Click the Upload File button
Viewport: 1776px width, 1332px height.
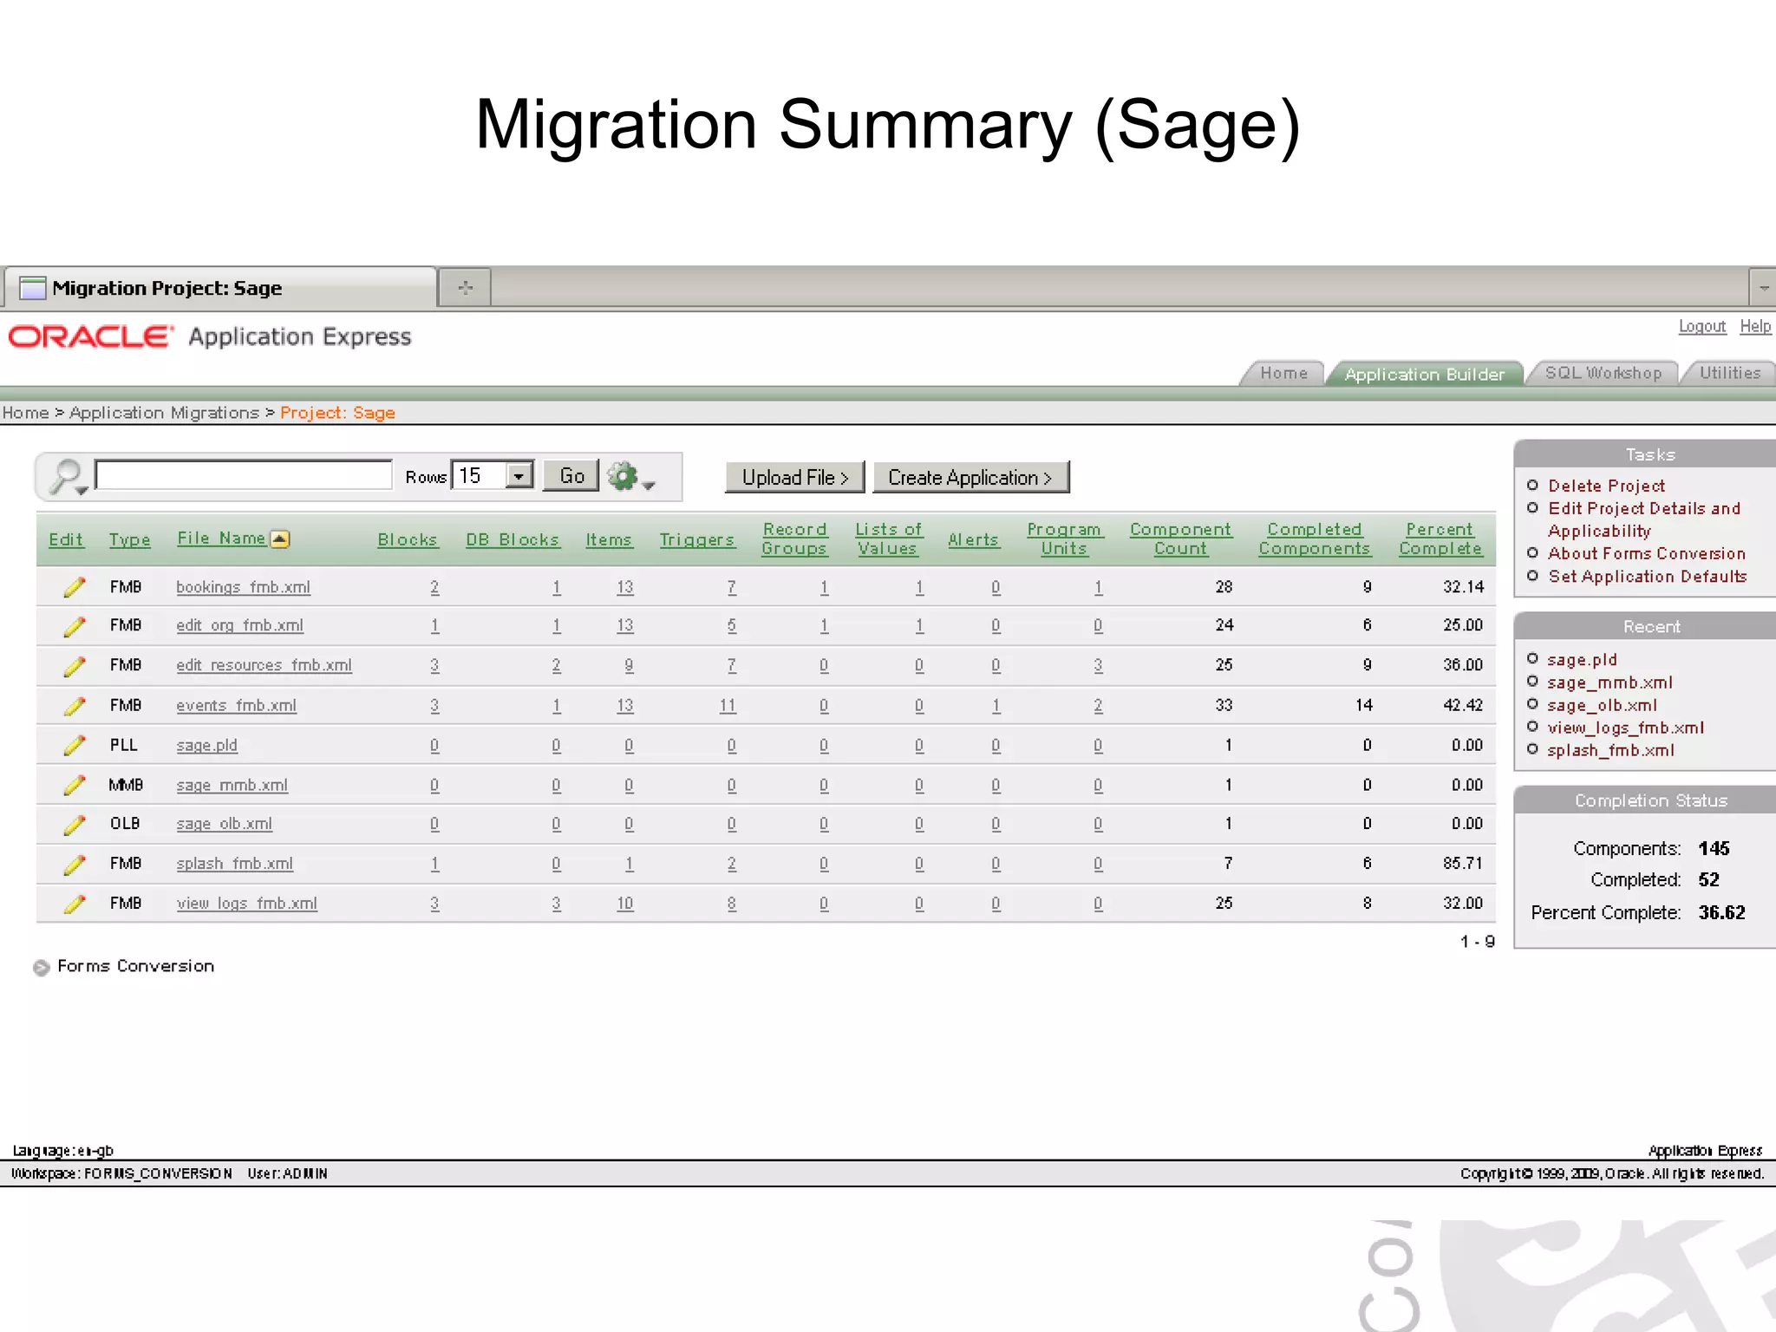point(794,477)
